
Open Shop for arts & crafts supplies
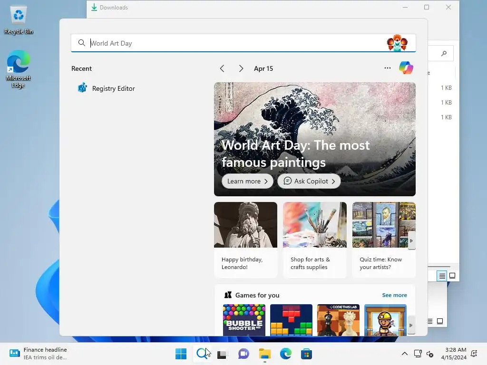point(315,240)
